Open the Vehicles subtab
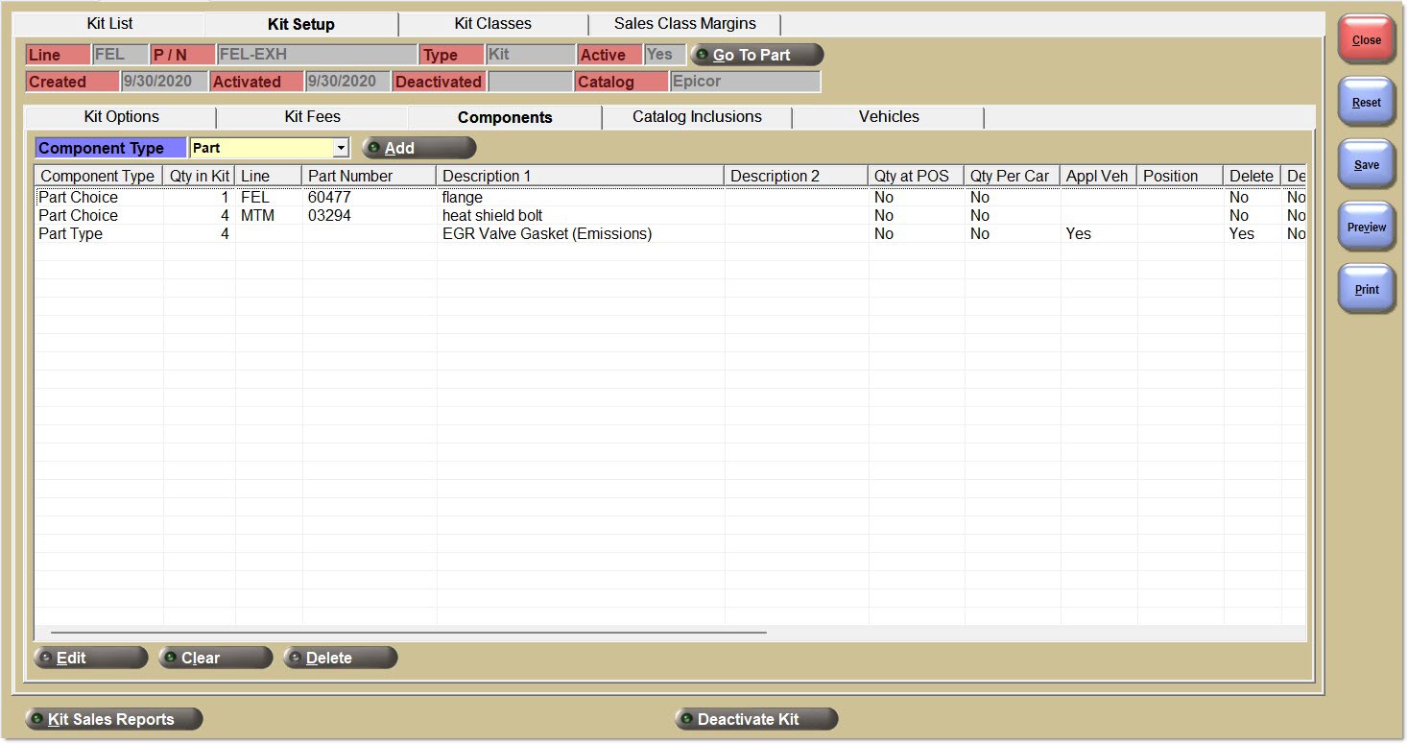The height and width of the screenshot is (744, 1408). pyautogui.click(x=888, y=117)
